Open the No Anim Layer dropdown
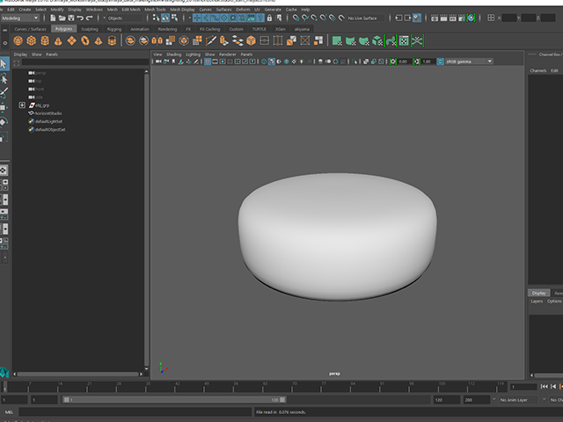The image size is (563, 422). pyautogui.click(x=518, y=400)
